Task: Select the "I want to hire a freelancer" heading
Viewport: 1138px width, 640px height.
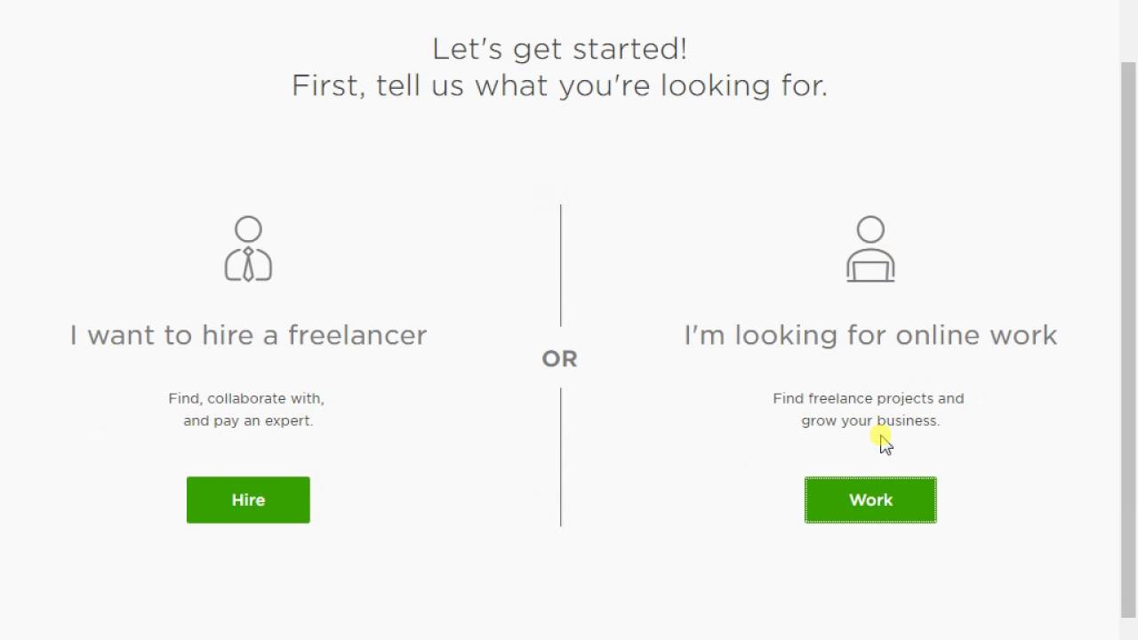Action: tap(248, 335)
